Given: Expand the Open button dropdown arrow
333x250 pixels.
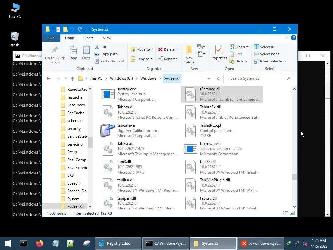Looking at the screenshot, I should (247, 47).
